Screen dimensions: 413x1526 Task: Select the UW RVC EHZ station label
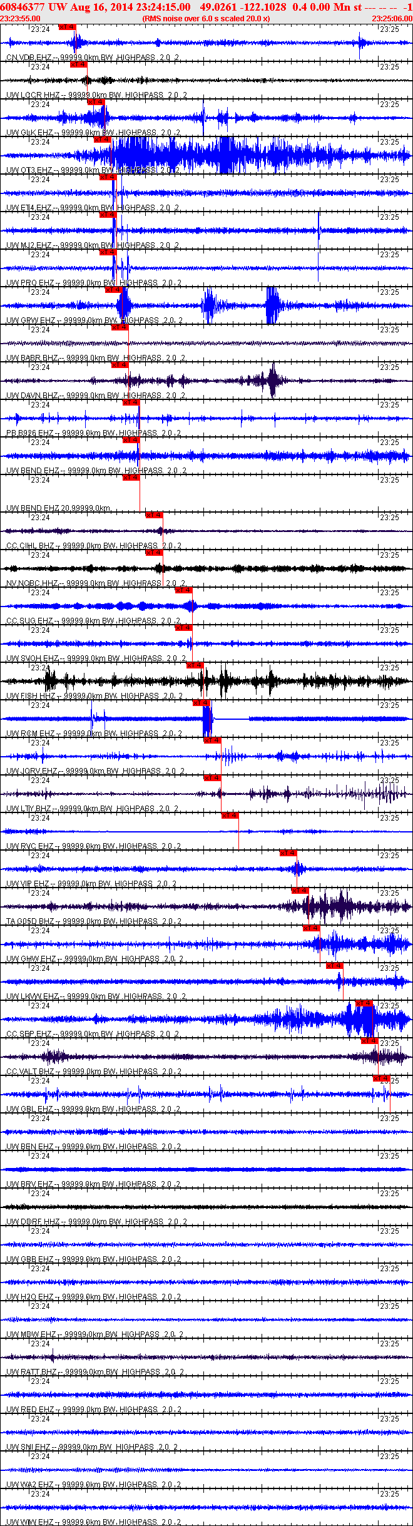pyautogui.click(x=93, y=846)
